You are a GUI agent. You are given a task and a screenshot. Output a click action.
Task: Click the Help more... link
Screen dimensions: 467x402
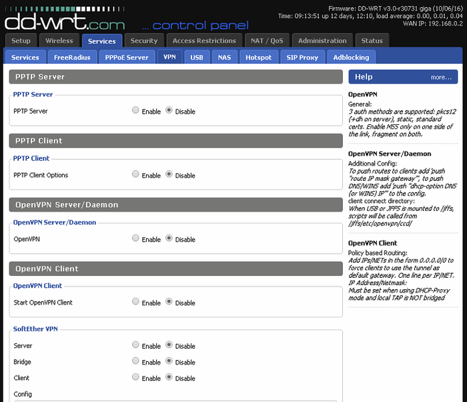(x=441, y=77)
